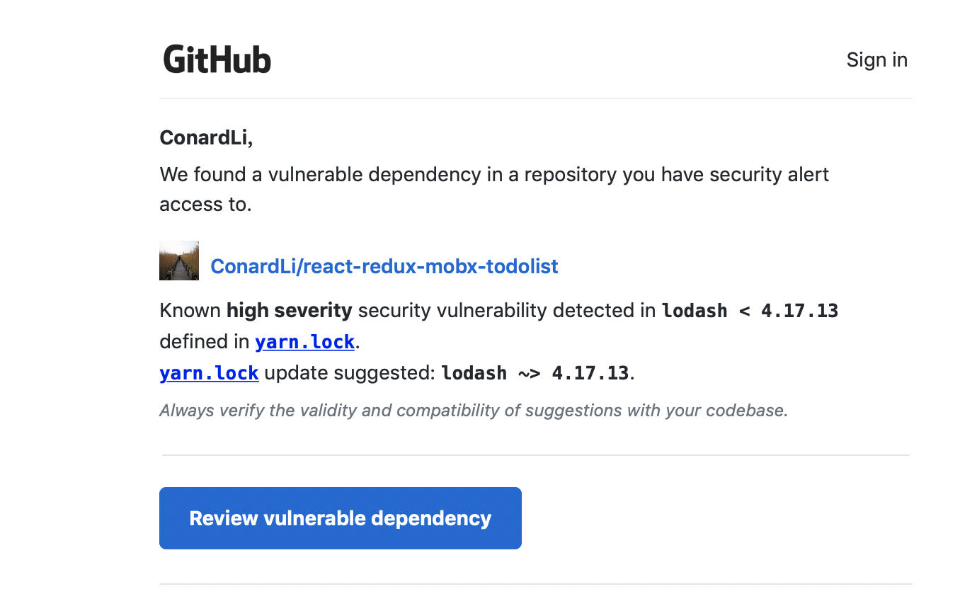Select the 'lodash < 4.17.13' code text
This screenshot has width=960, height=606.
click(750, 311)
